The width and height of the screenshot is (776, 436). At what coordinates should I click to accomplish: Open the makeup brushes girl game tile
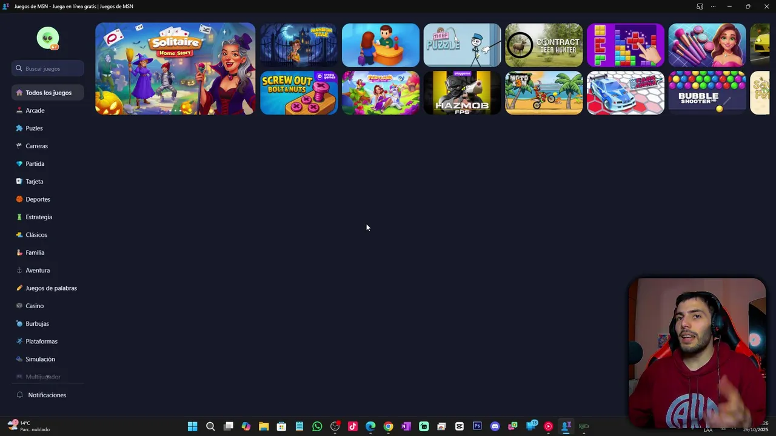(707, 45)
